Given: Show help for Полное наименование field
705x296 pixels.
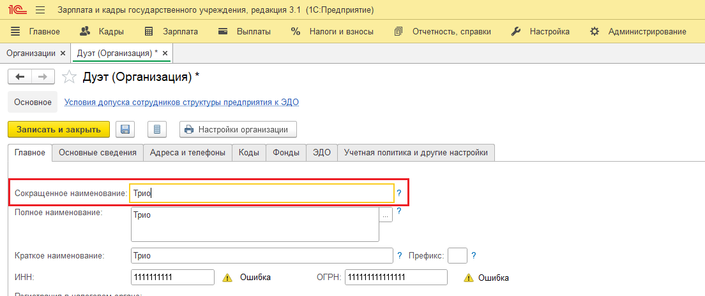Looking at the screenshot, I should pyautogui.click(x=399, y=211).
